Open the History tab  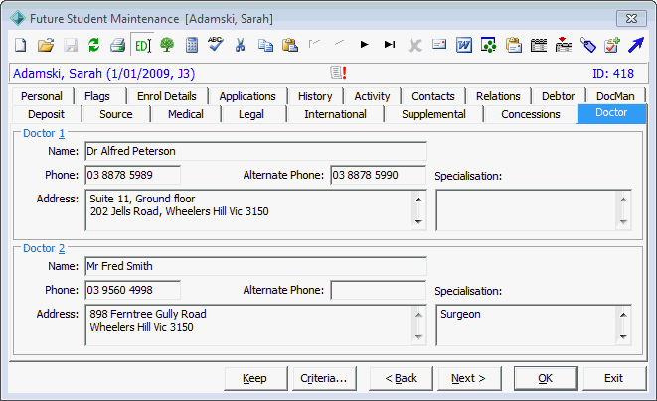(x=315, y=96)
